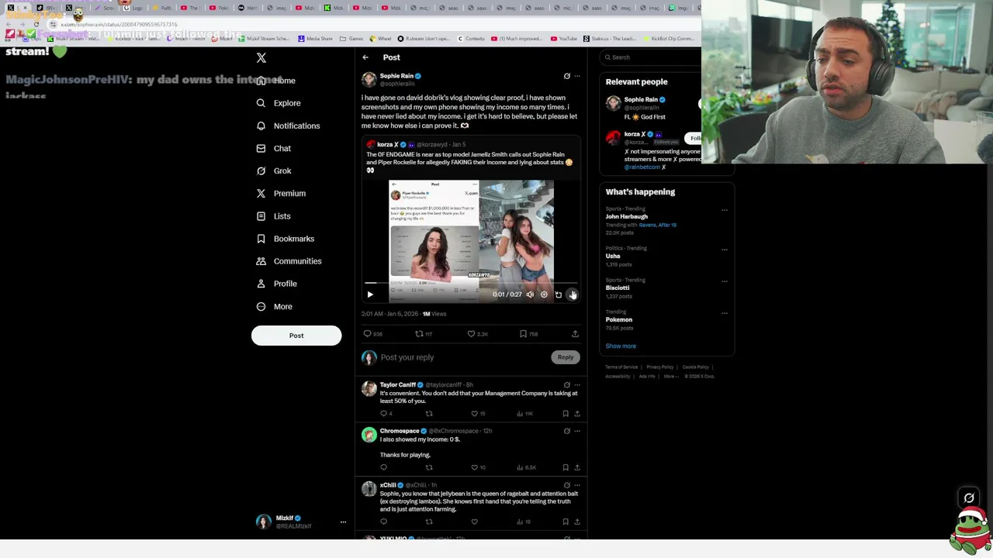Open Grok in the sidebar

point(273,170)
